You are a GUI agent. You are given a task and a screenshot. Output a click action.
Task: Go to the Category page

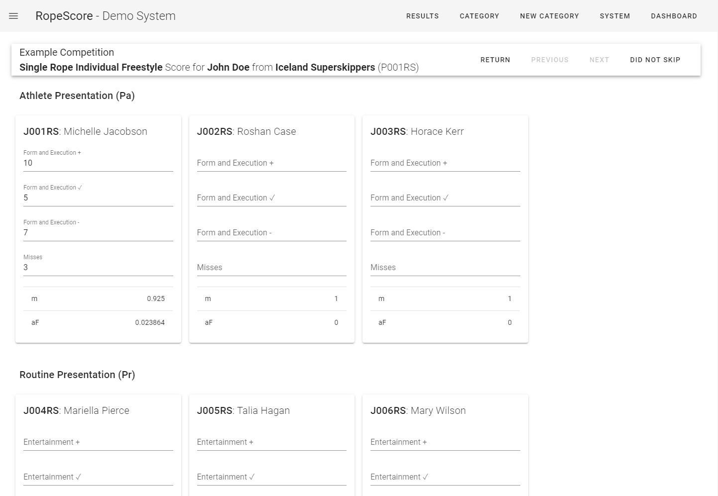(x=479, y=16)
